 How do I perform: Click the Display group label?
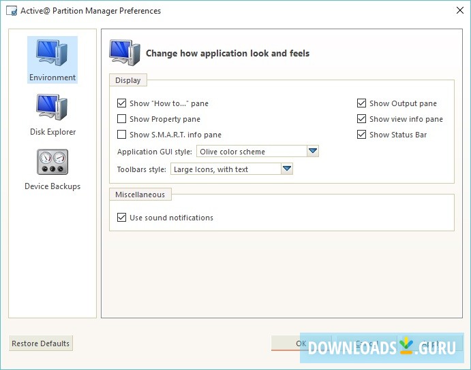(x=128, y=80)
